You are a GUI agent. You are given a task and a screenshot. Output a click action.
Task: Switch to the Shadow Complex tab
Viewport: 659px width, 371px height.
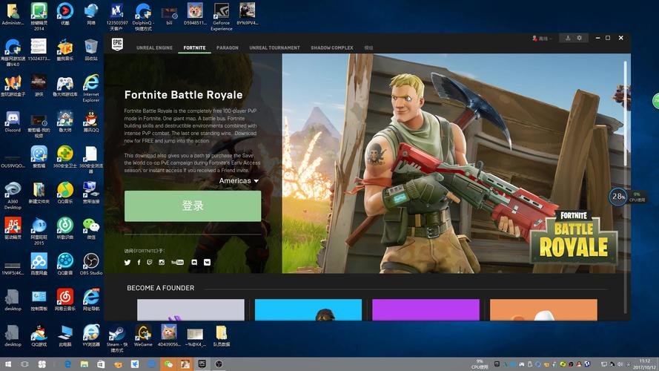point(332,48)
